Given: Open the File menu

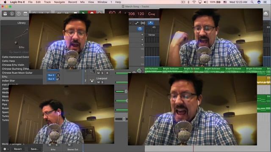Looking at the screenshot, I should 30,2.
